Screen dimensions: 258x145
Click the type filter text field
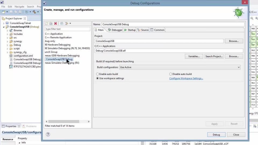67,29
